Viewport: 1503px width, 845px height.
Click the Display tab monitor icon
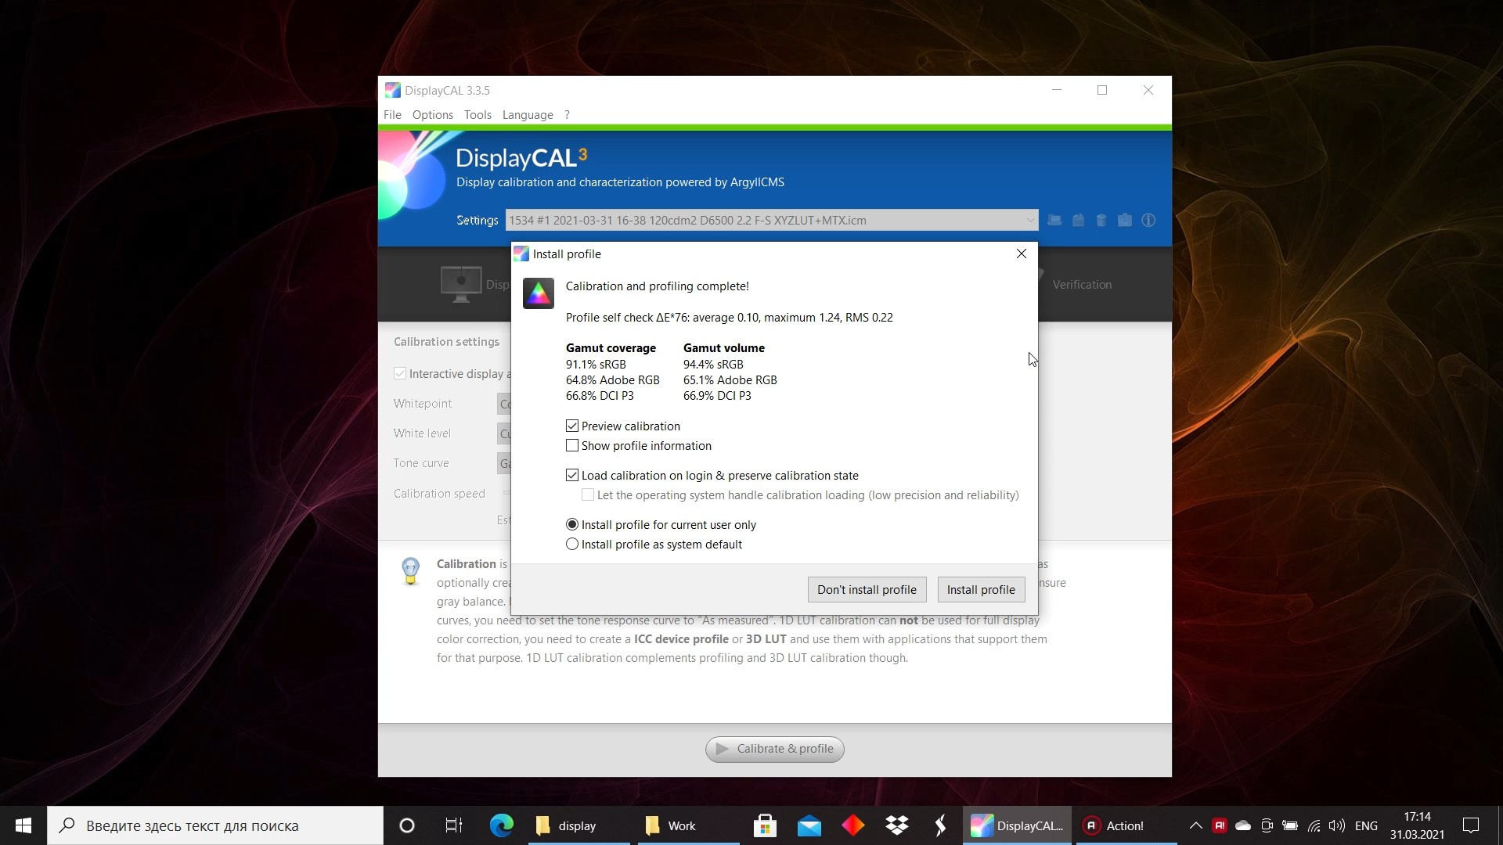coord(460,284)
